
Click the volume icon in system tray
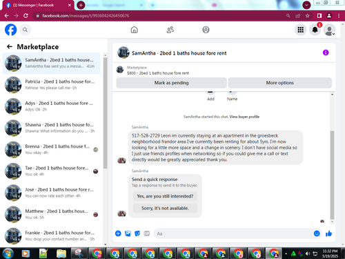click(x=308, y=253)
